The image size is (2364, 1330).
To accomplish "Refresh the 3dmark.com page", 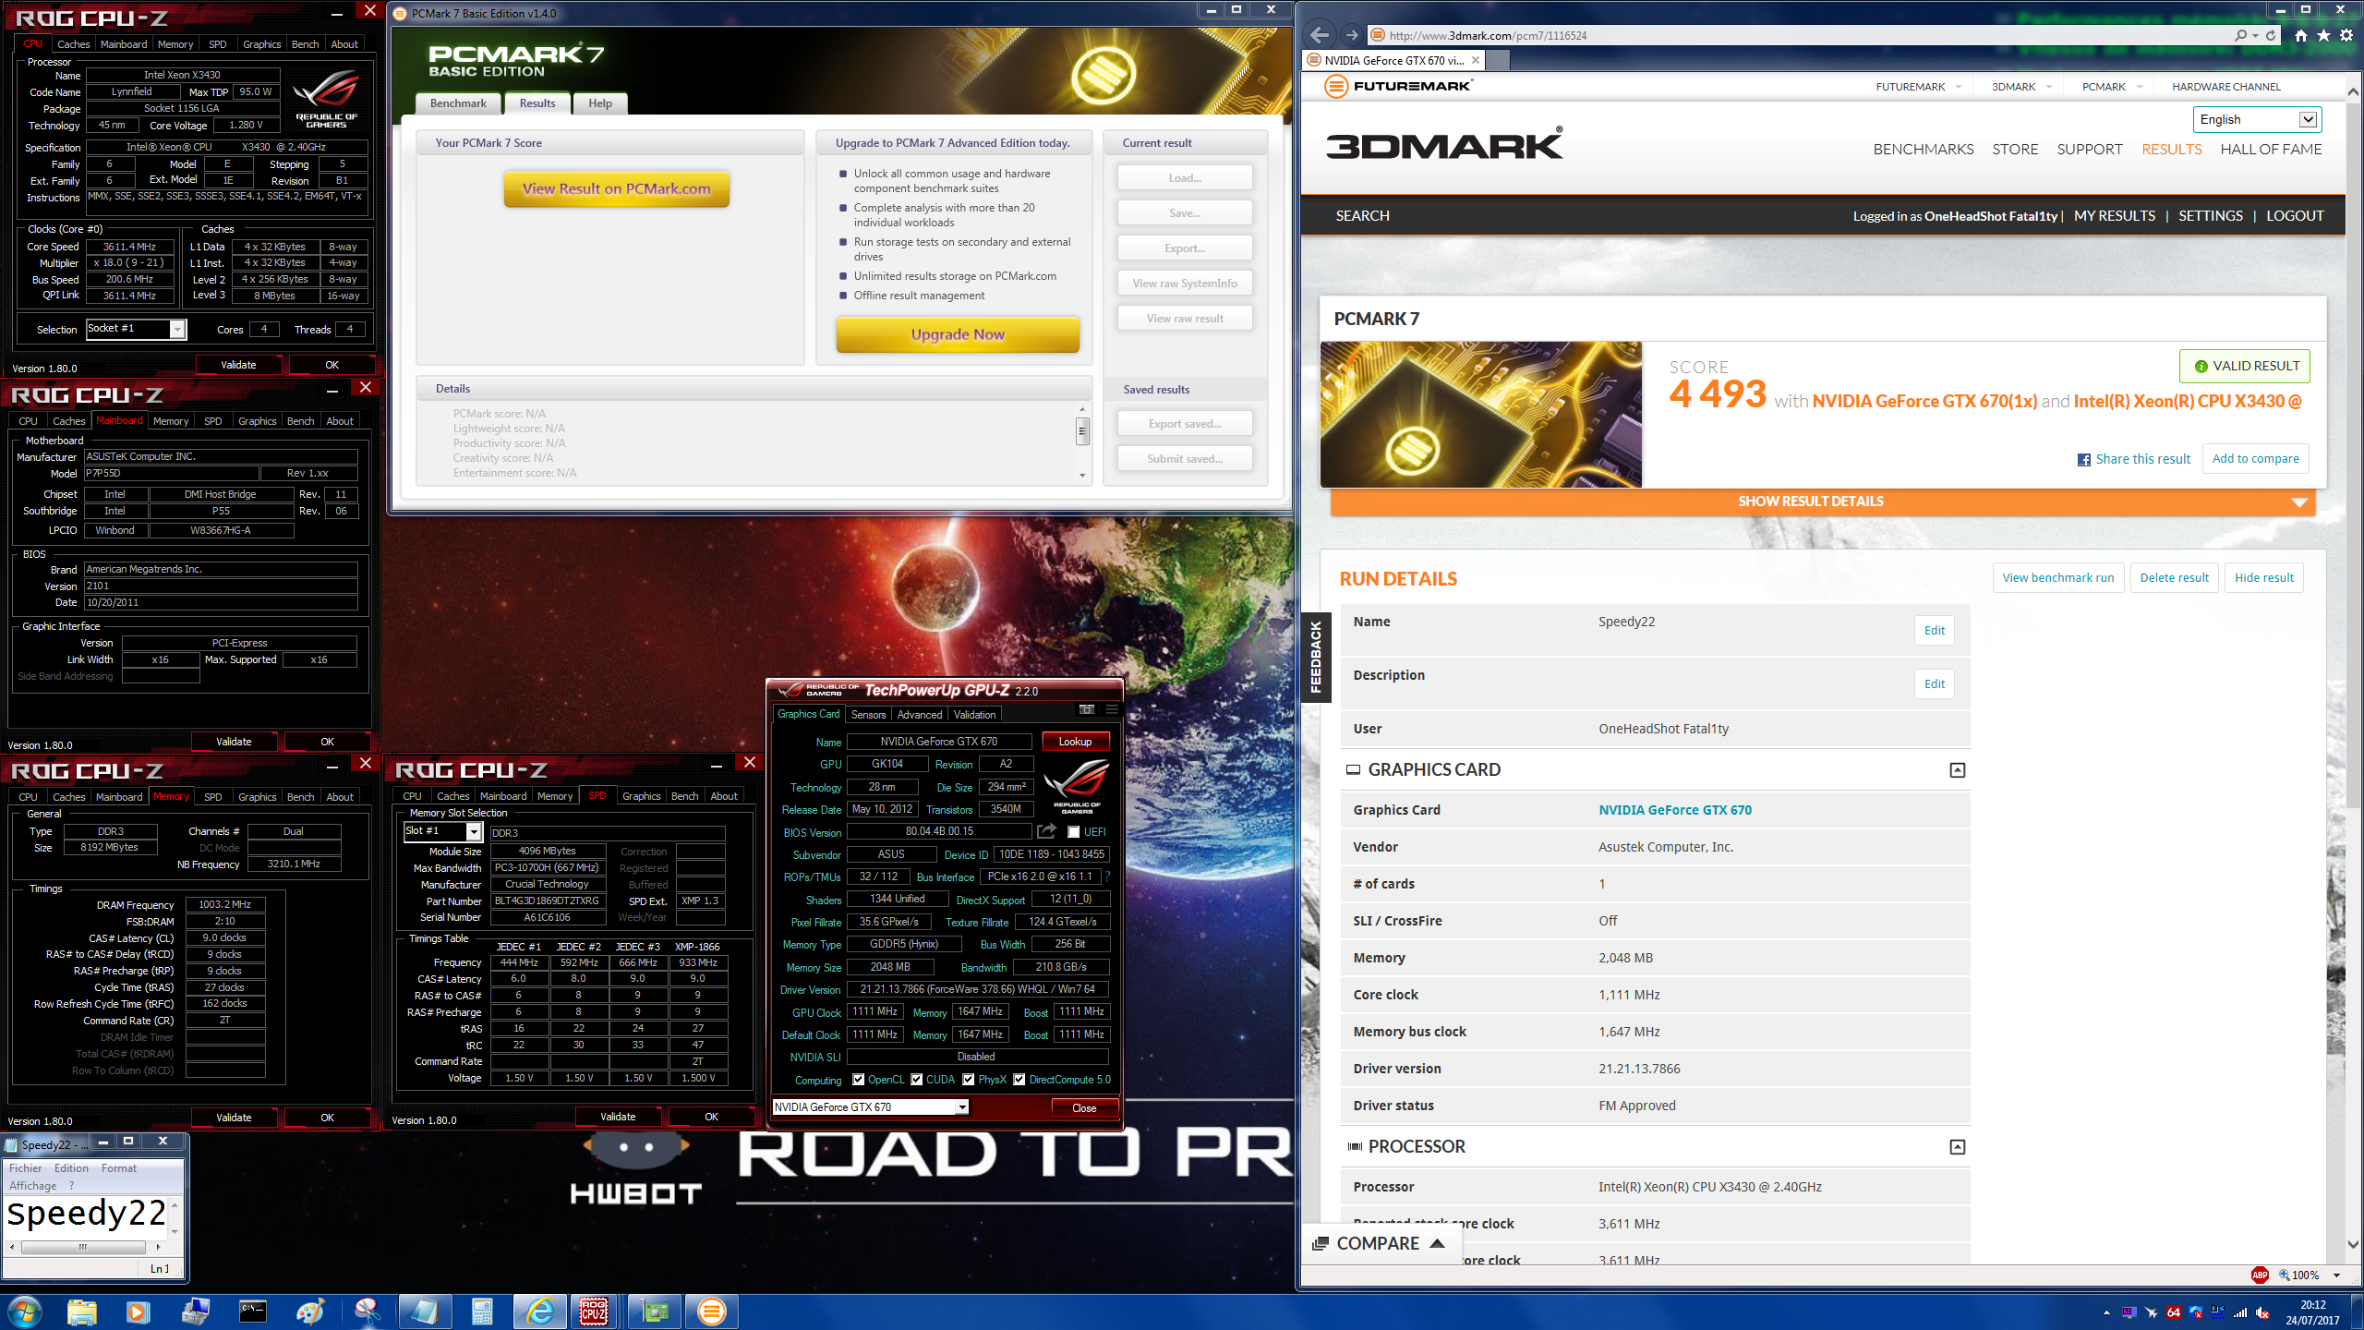I will (x=2271, y=35).
